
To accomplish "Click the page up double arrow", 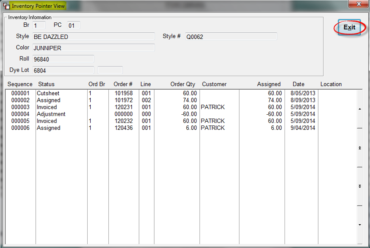I will coord(360,148).
